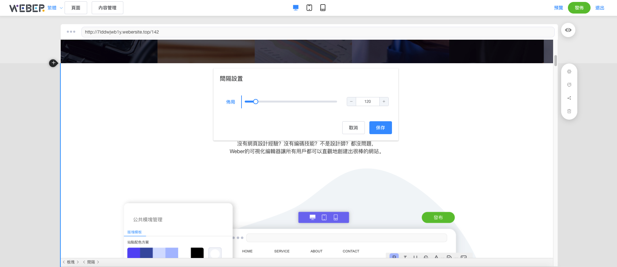The height and width of the screenshot is (267, 617).
Task: Open the 頁面 pages menu
Action: (76, 8)
